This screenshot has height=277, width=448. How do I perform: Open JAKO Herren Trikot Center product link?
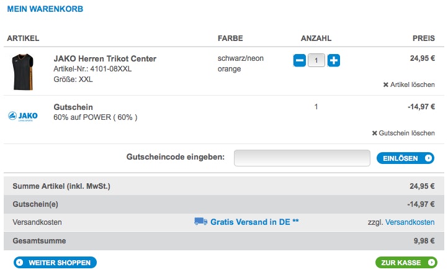pos(105,58)
